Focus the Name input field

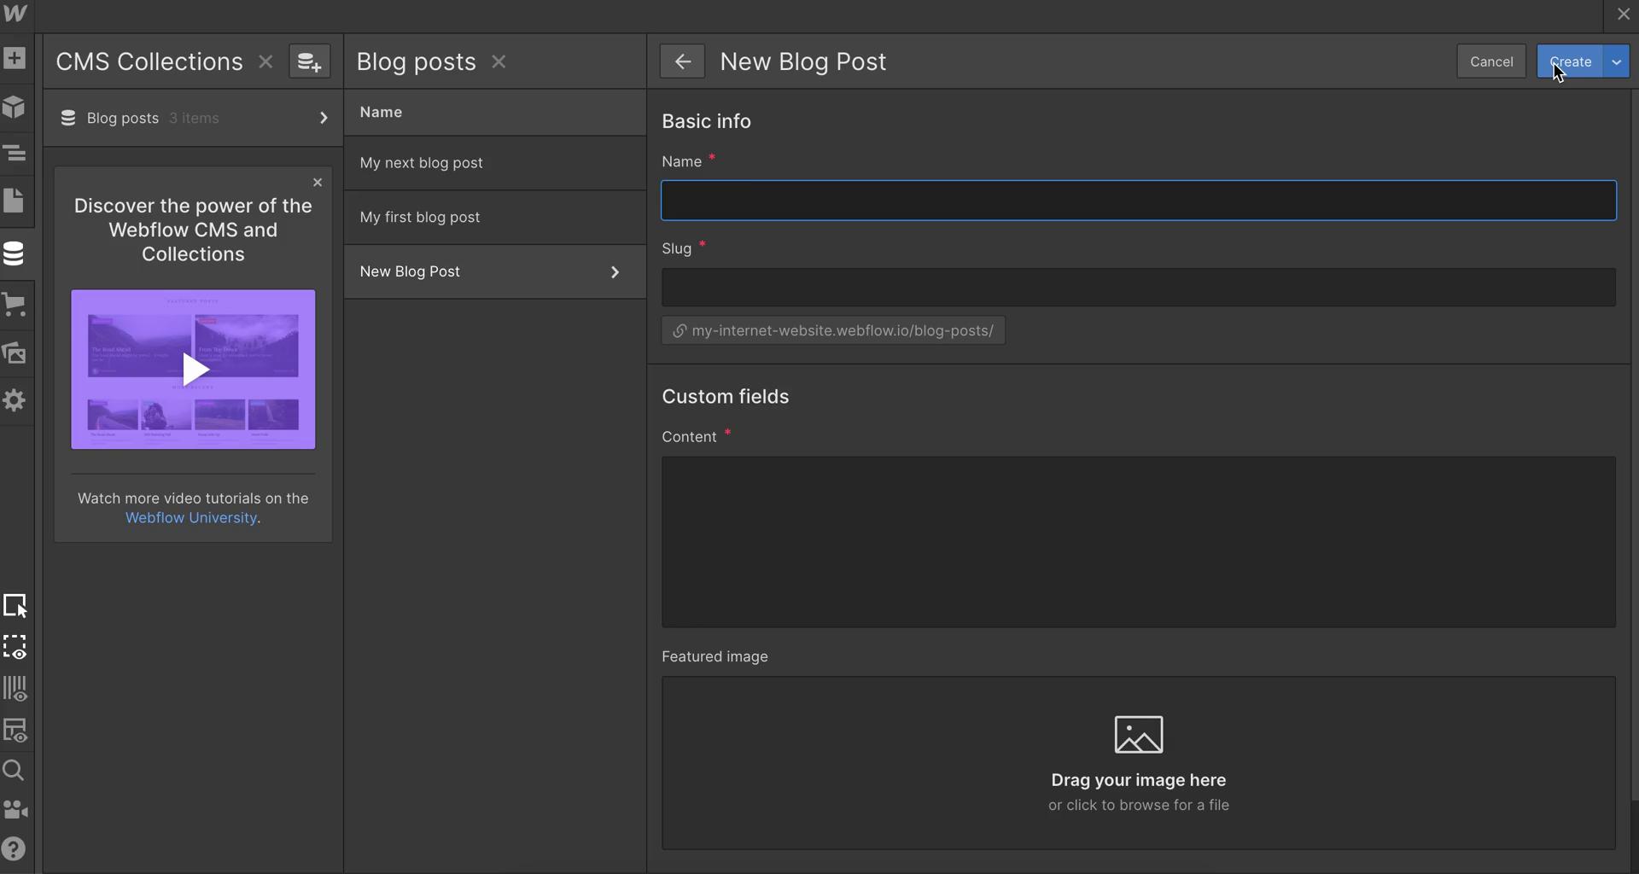click(1139, 201)
